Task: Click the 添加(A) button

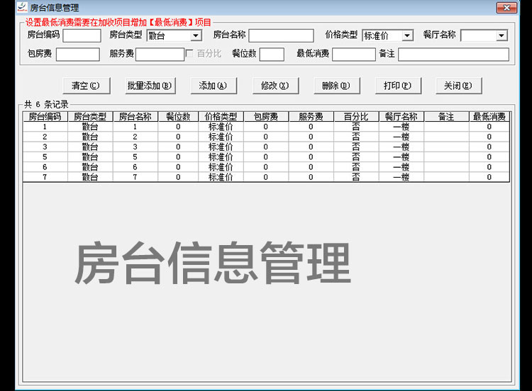Action: coord(214,86)
